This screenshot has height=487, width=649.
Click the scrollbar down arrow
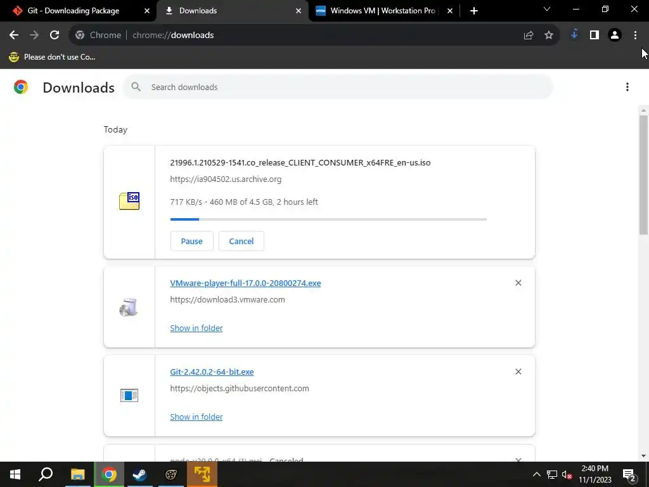tap(643, 456)
